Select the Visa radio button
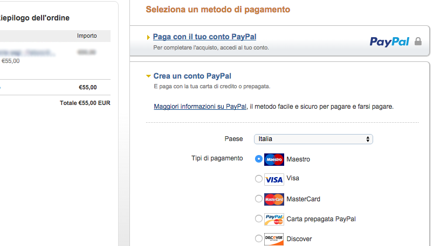 click(x=259, y=179)
